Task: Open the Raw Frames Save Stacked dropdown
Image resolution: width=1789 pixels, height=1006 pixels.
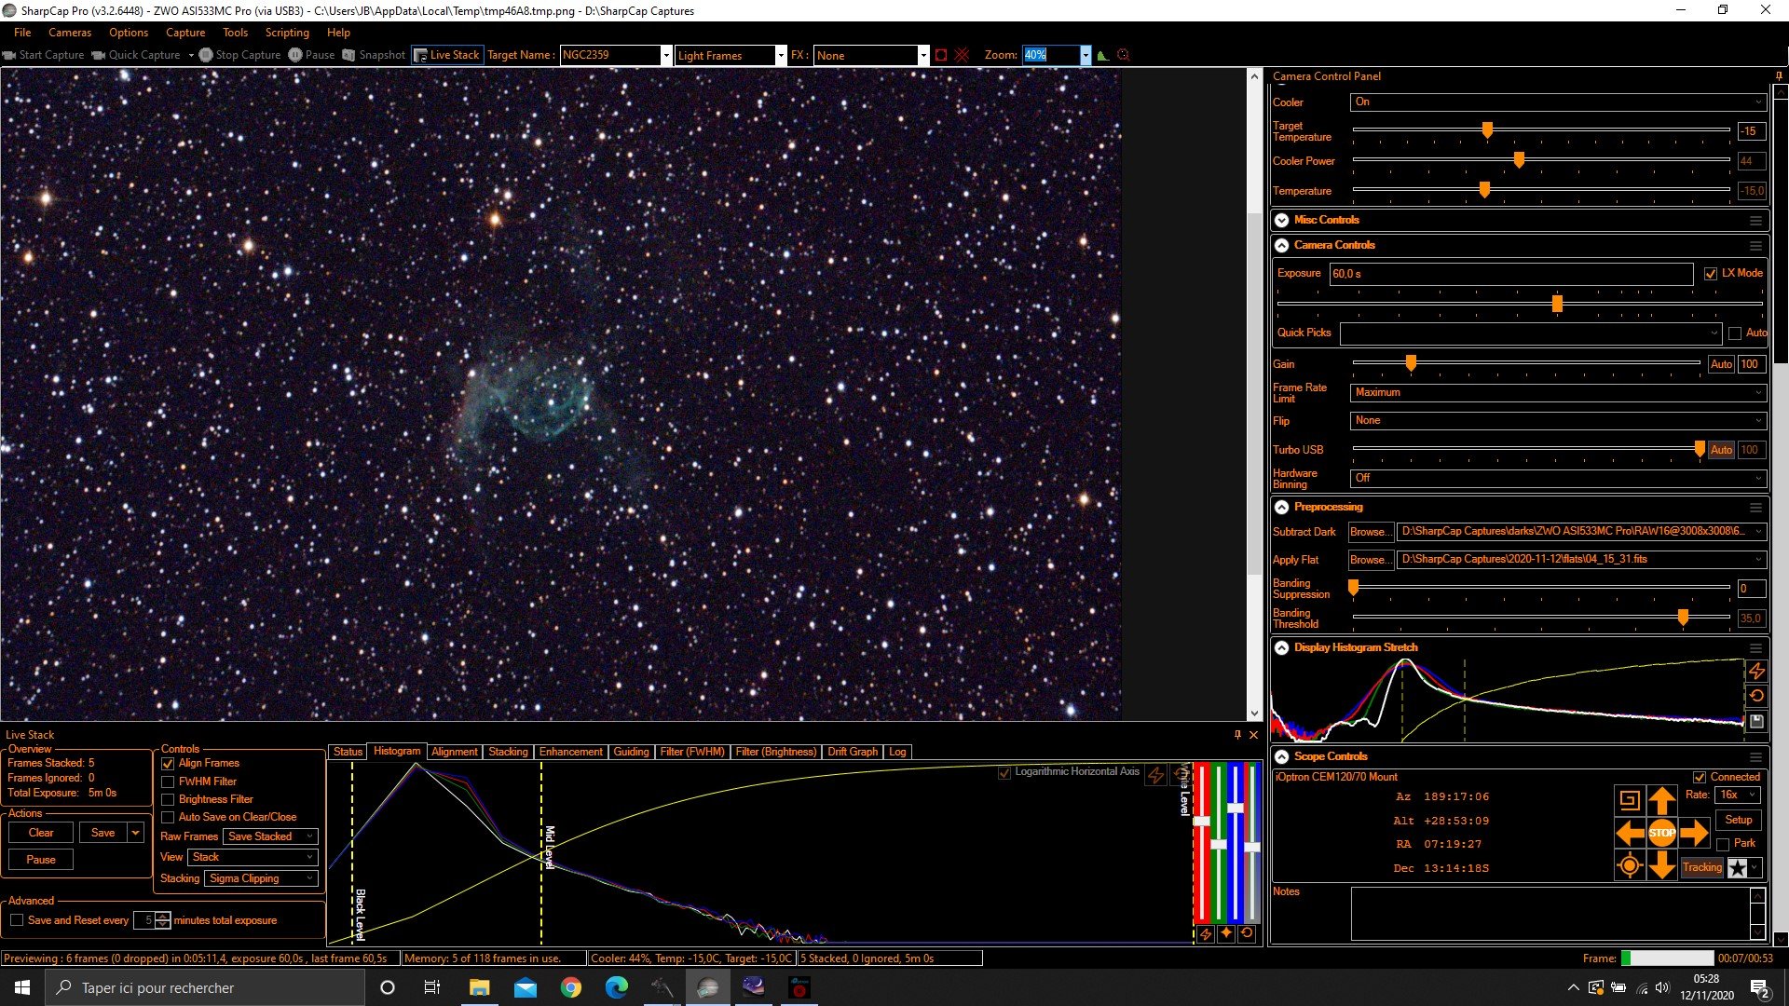Action: [270, 836]
